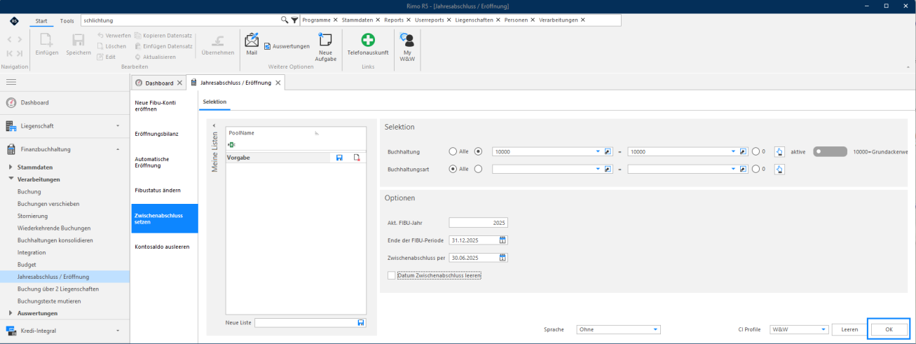The image size is (916, 344).
Task: Open calendar picker for Ende der FIBU-Periode
Action: pyautogui.click(x=503, y=240)
